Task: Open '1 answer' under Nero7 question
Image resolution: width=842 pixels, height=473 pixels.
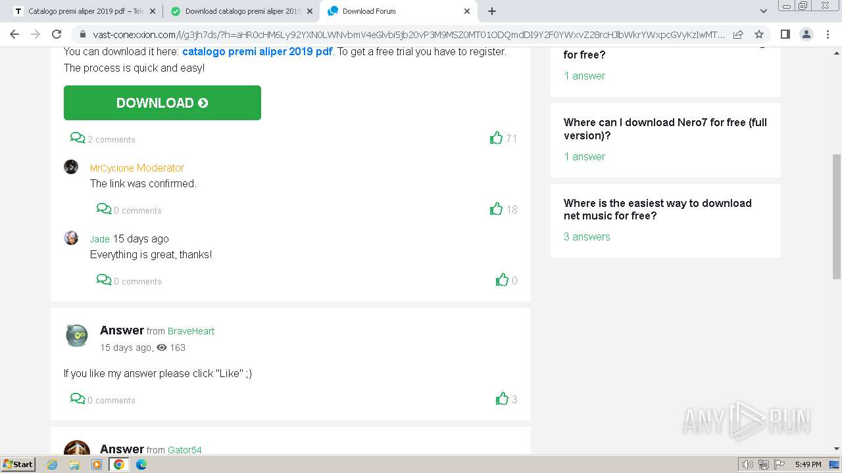Action: 584,156
